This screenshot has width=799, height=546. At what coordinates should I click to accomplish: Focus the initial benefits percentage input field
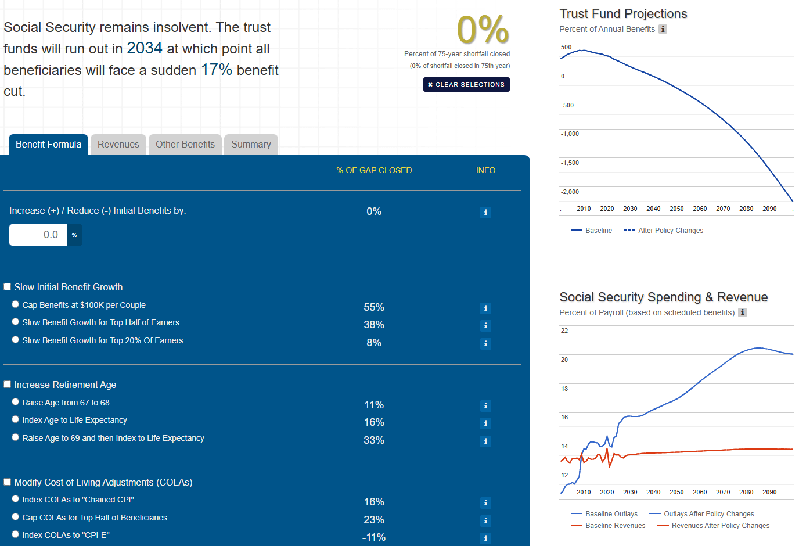coord(38,235)
